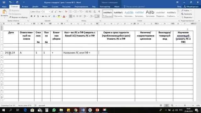The height and width of the screenshot is (113, 201).
Task: Click the numbered list icon
Action: click(76, 12)
